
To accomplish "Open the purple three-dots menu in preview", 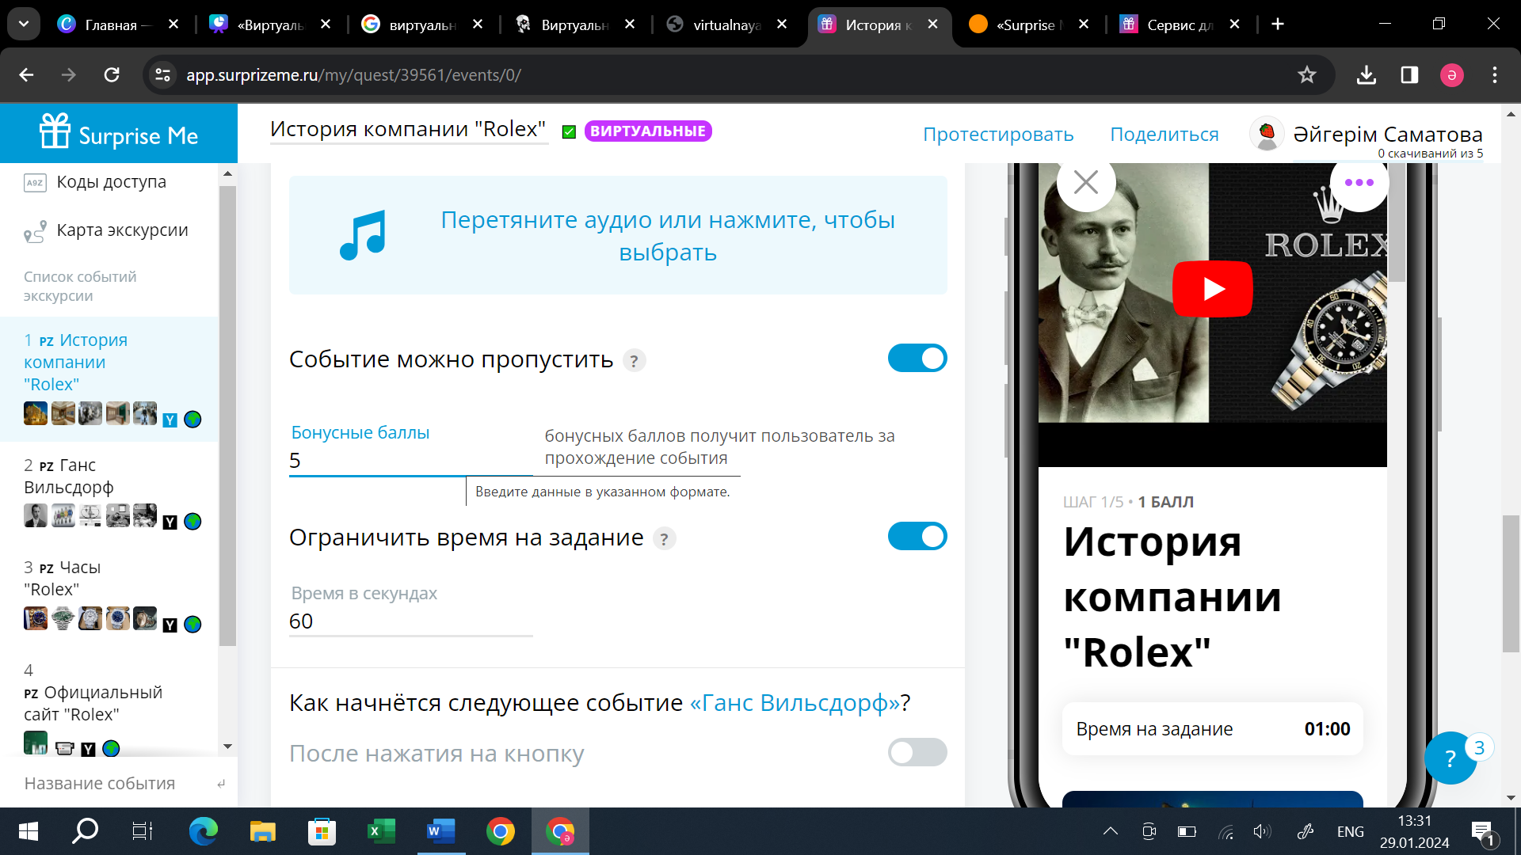I will pyautogui.click(x=1359, y=183).
